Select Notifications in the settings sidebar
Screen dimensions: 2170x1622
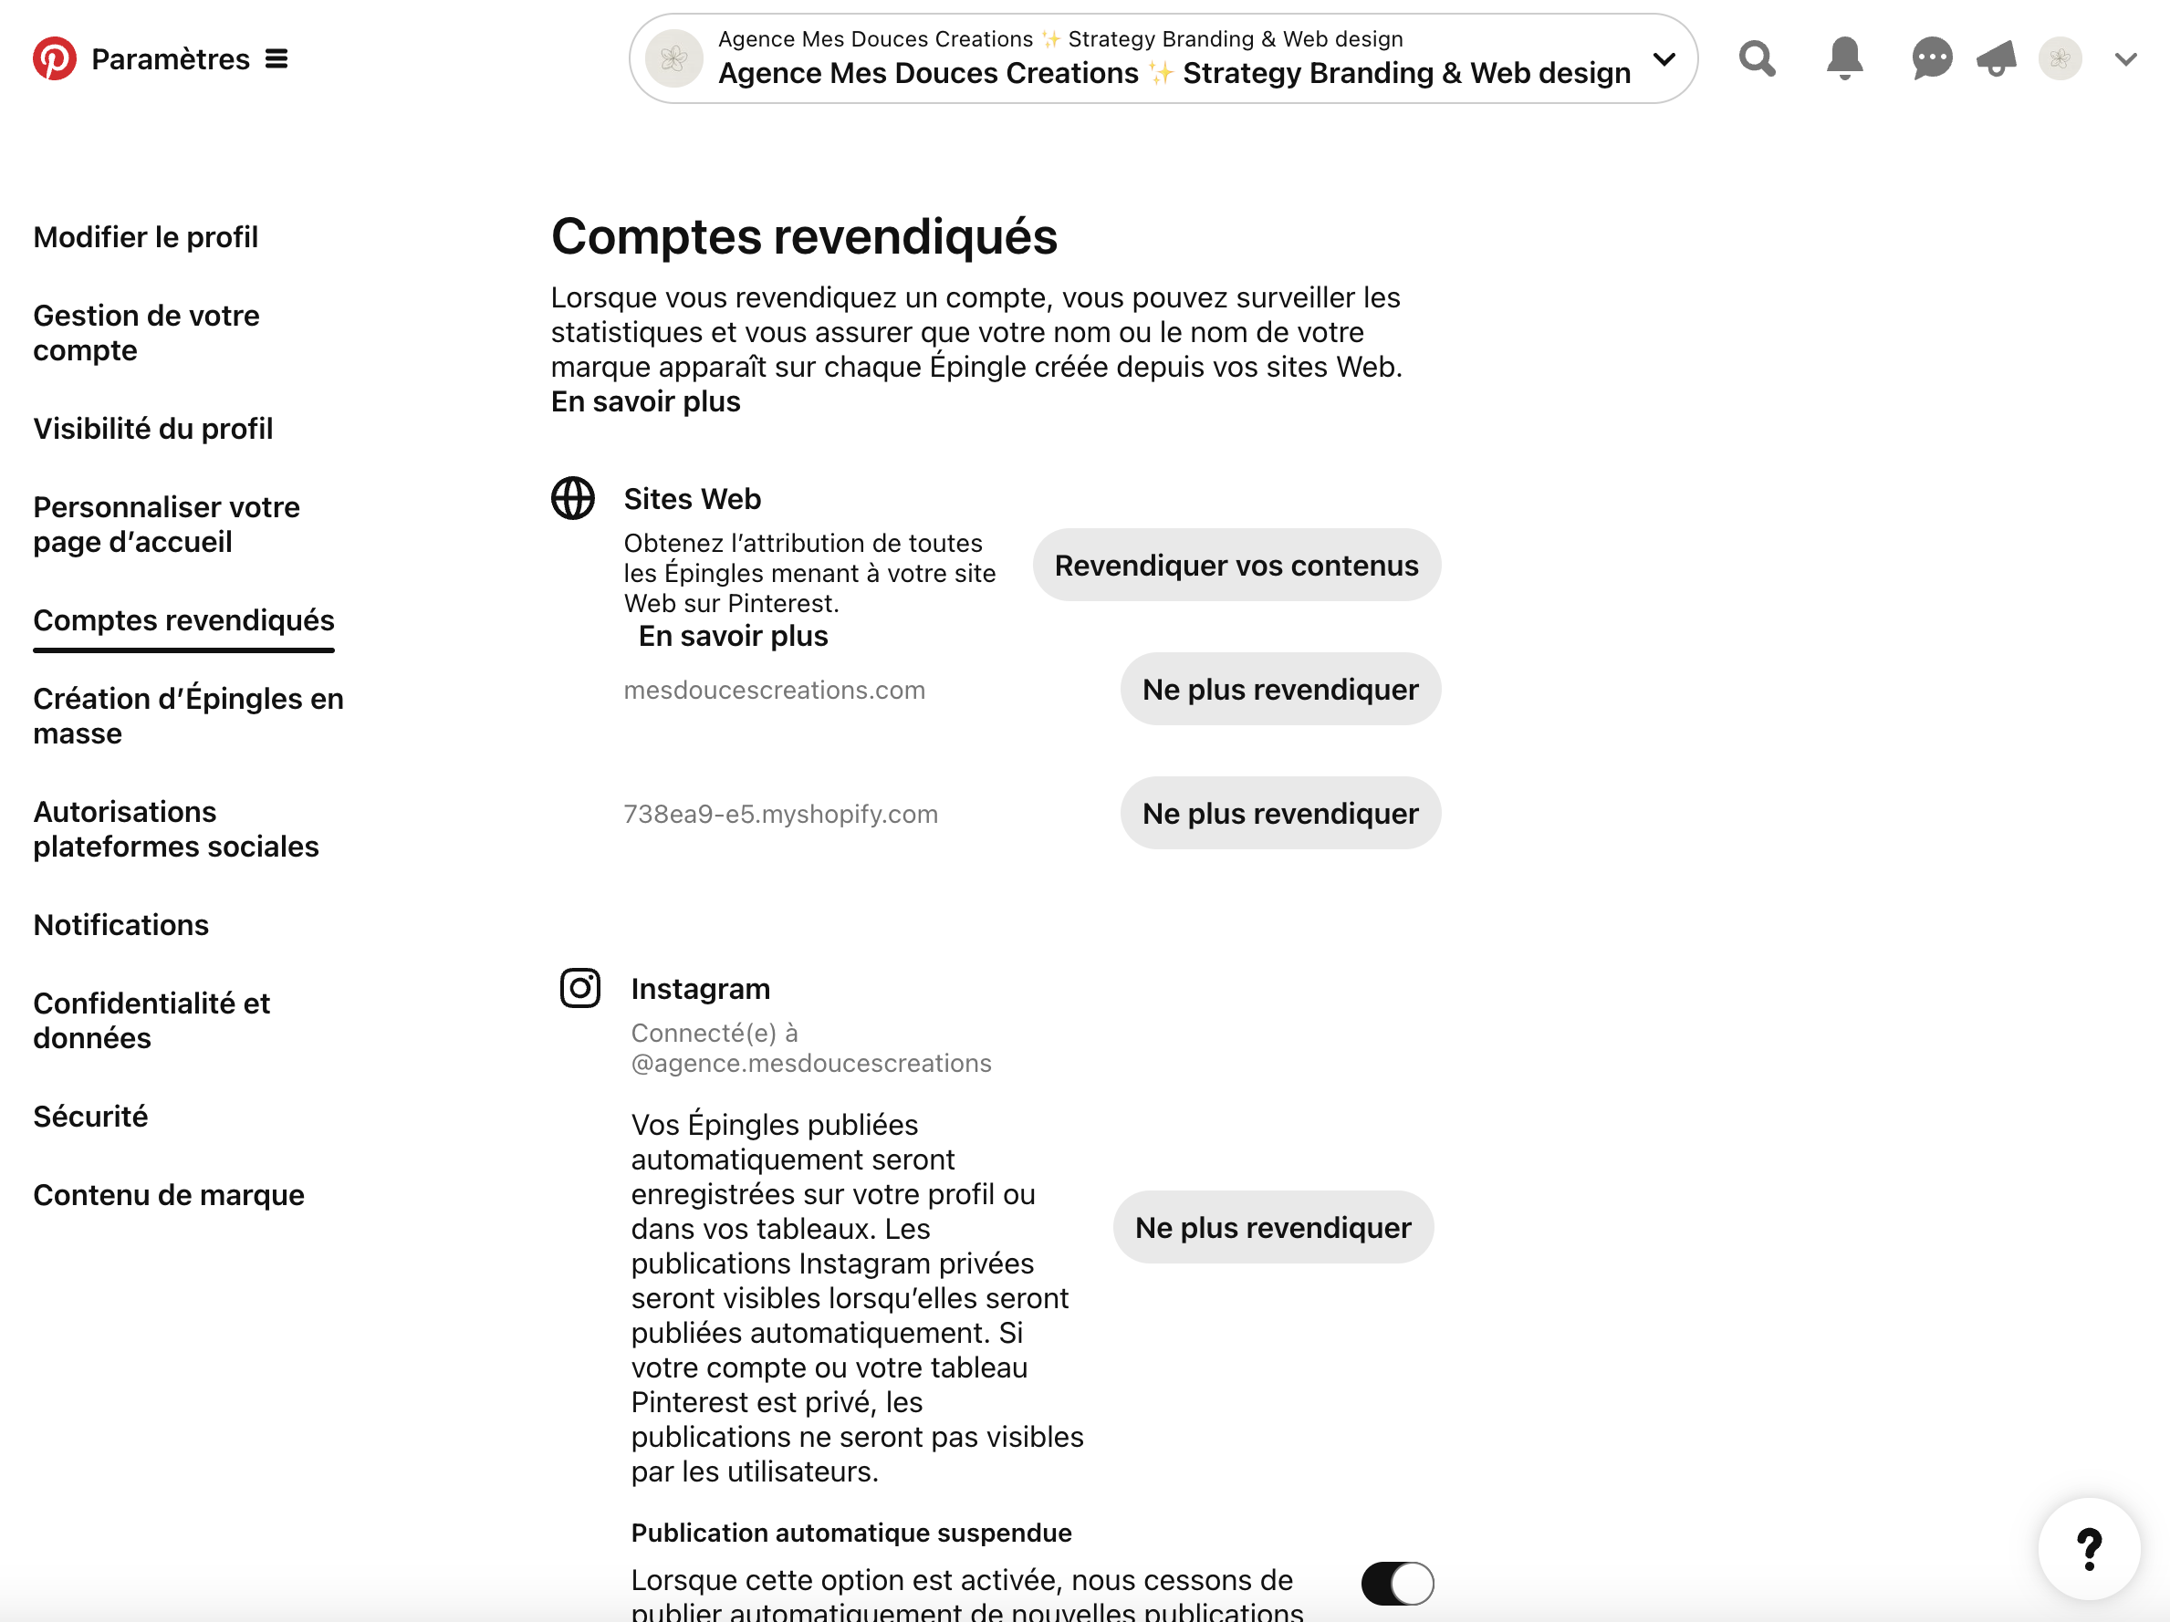[x=120, y=924]
